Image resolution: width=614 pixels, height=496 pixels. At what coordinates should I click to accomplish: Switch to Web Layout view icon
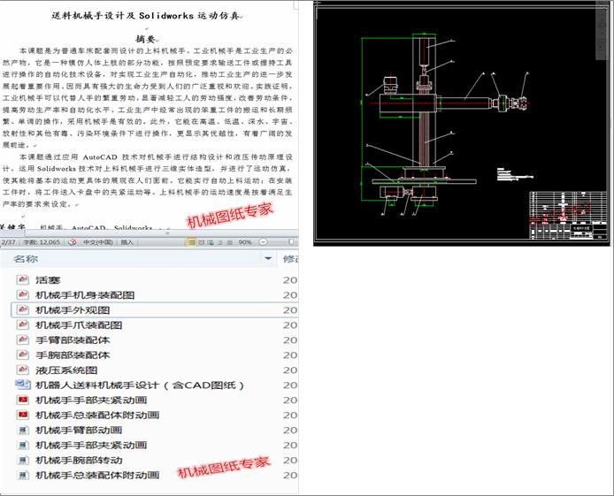tap(211, 242)
